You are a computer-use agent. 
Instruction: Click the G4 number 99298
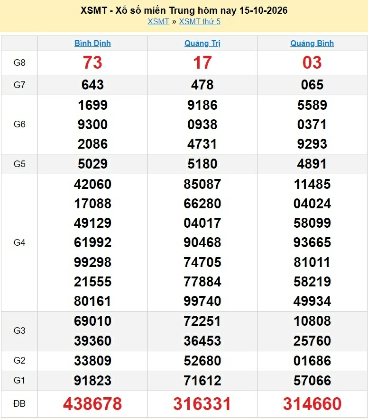pyautogui.click(x=92, y=262)
